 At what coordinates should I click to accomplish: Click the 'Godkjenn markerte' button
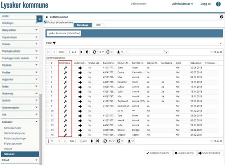point(157,153)
